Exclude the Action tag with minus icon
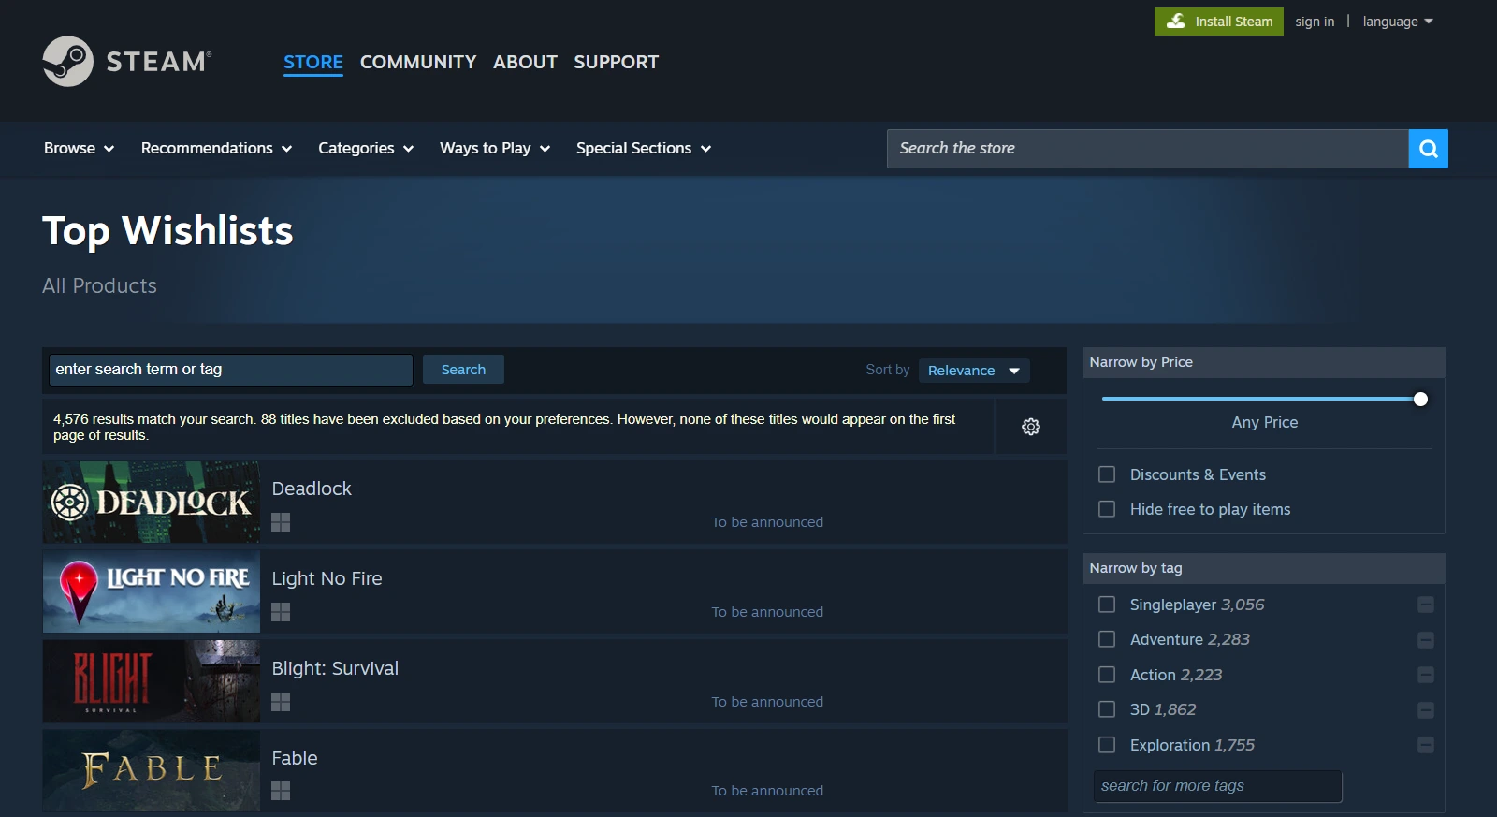Screen dimensions: 1497x817 coord(1426,675)
